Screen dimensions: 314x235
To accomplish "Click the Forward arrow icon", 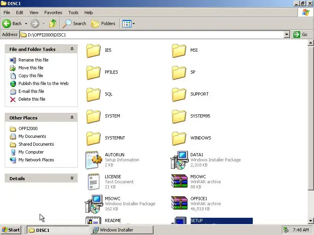I will tap(35, 23).
